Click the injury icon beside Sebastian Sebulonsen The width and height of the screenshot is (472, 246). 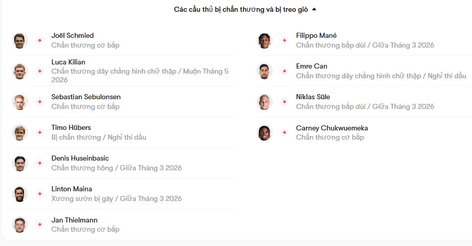pos(40,102)
